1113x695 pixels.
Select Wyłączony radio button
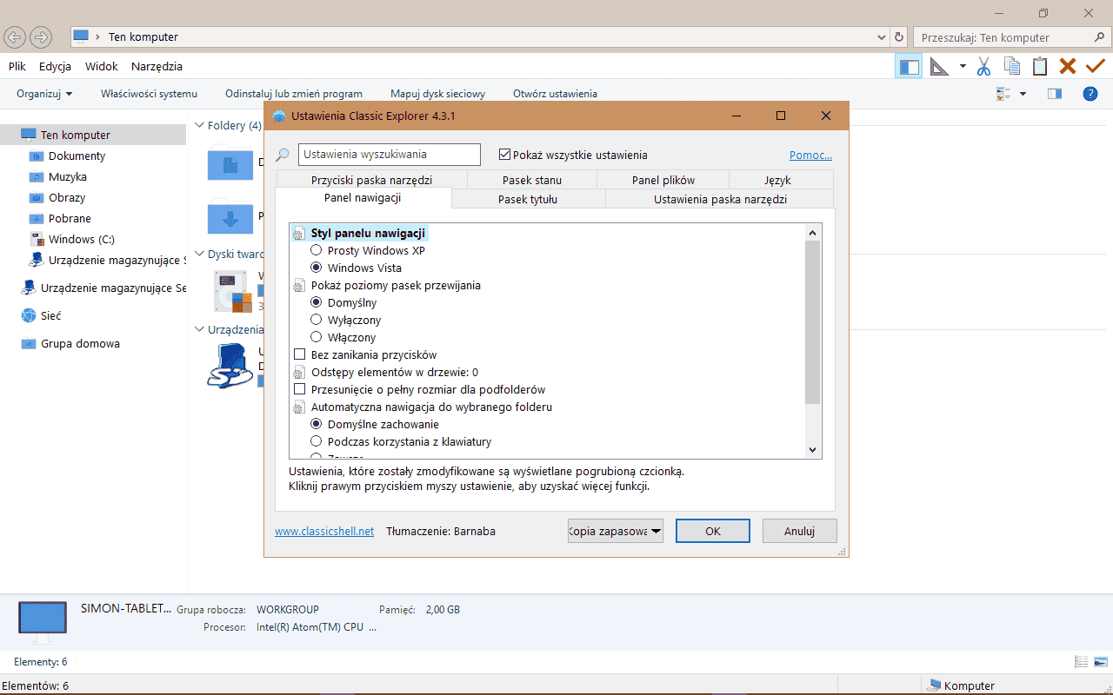pyautogui.click(x=317, y=320)
